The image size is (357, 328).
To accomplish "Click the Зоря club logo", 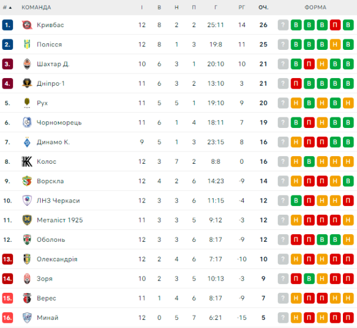I will (x=26, y=279).
